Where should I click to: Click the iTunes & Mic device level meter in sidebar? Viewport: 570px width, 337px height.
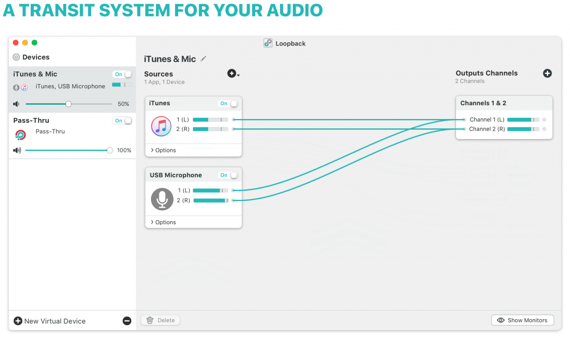(122, 84)
